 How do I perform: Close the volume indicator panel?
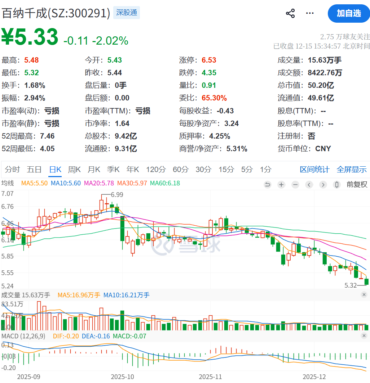[364, 295]
